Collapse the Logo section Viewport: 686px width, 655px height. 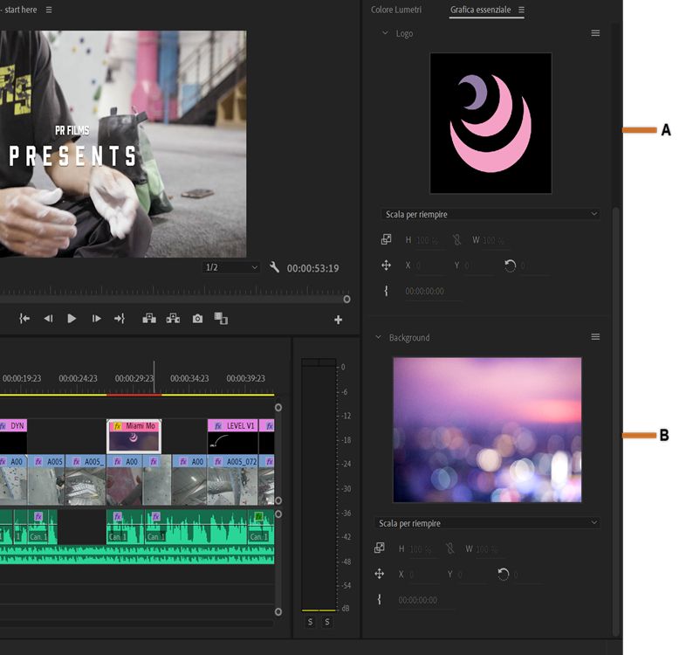(385, 33)
